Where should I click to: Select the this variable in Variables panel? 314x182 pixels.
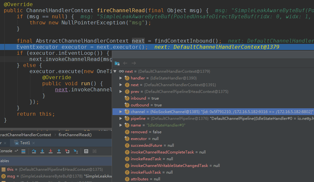[x=56, y=170]
